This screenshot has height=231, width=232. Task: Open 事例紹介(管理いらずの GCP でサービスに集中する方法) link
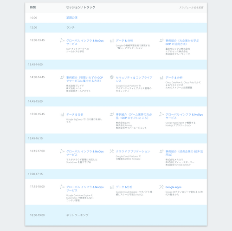84,79
